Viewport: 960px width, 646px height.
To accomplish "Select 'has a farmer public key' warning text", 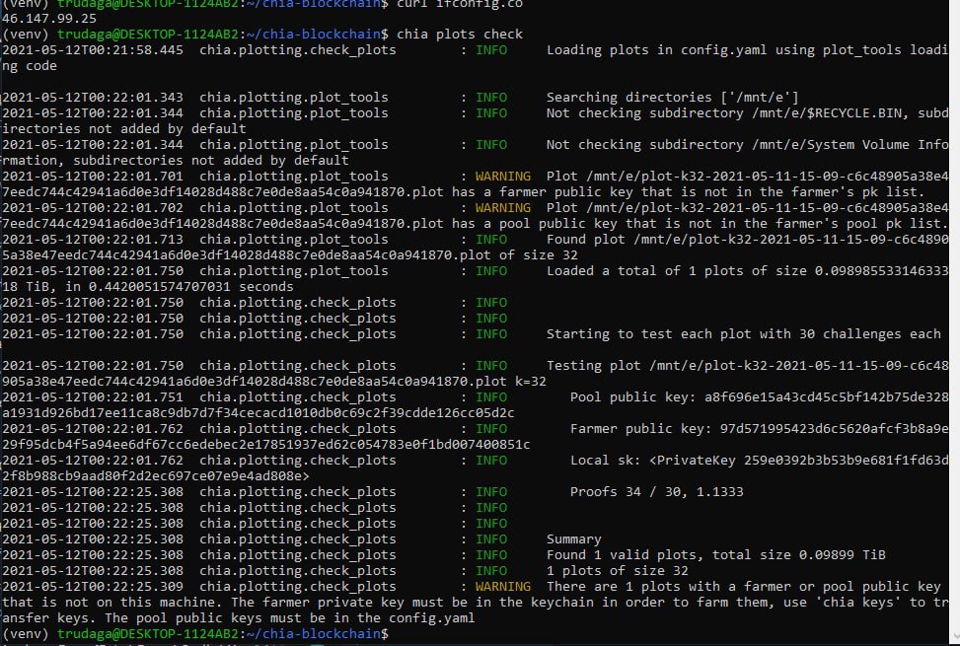I will [x=539, y=192].
